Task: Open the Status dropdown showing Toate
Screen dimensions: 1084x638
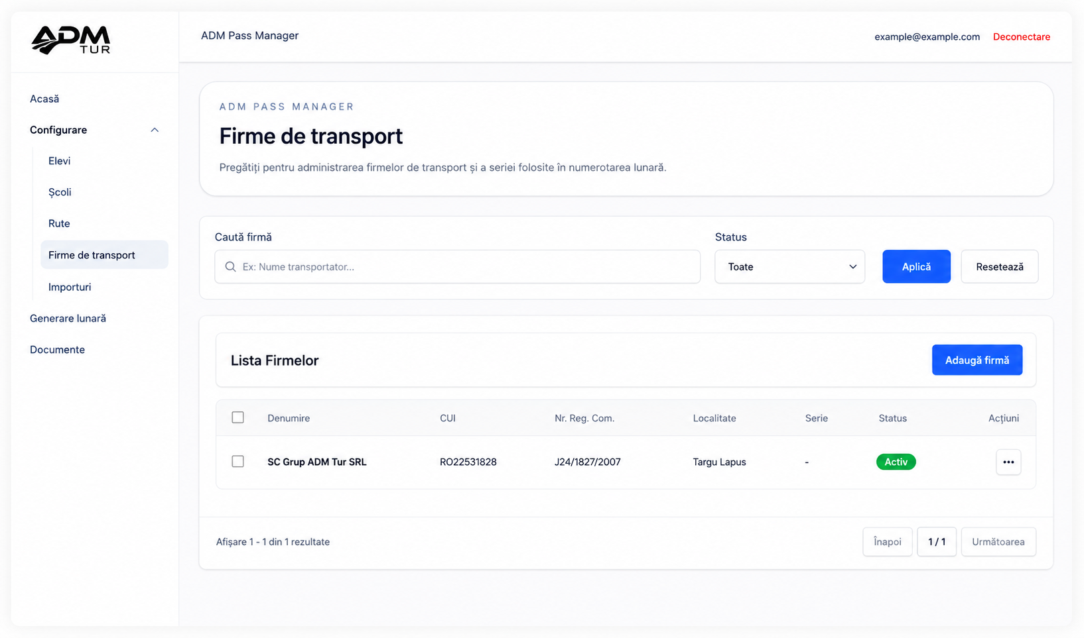Action: point(789,266)
